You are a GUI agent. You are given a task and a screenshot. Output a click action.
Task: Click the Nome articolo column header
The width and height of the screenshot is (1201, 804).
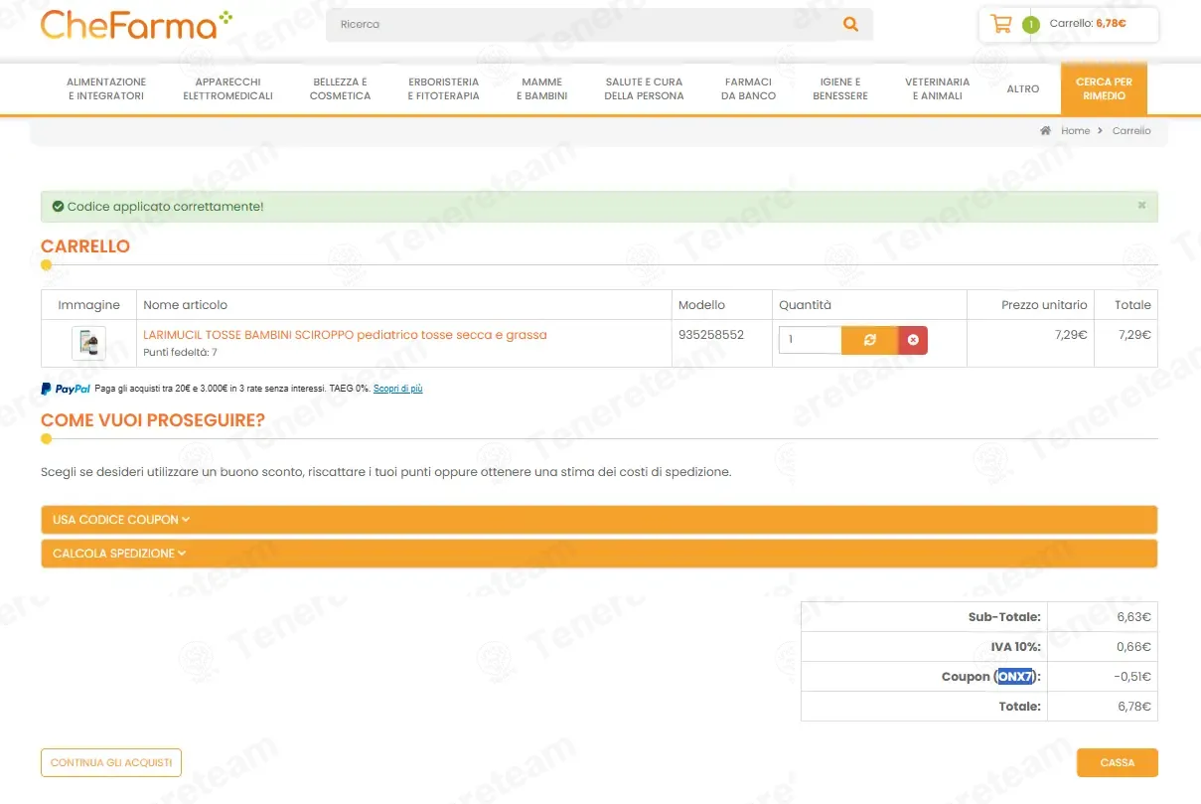coord(185,305)
